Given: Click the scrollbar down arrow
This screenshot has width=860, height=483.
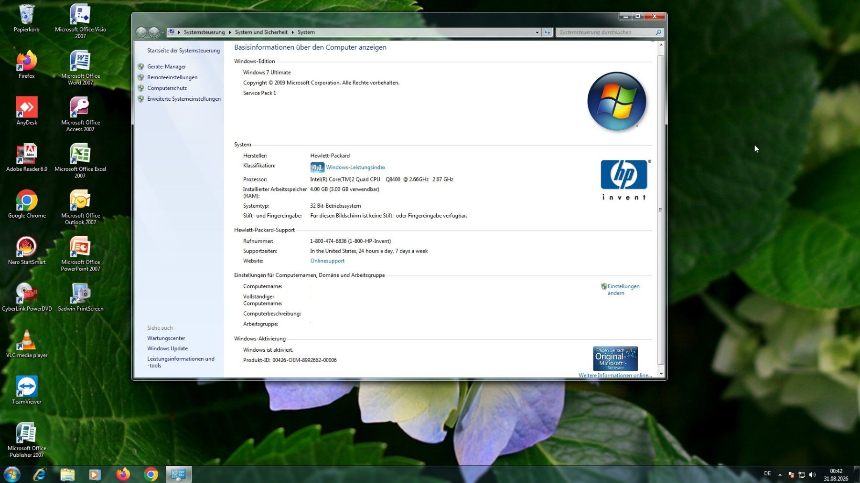Looking at the screenshot, I should (x=661, y=374).
